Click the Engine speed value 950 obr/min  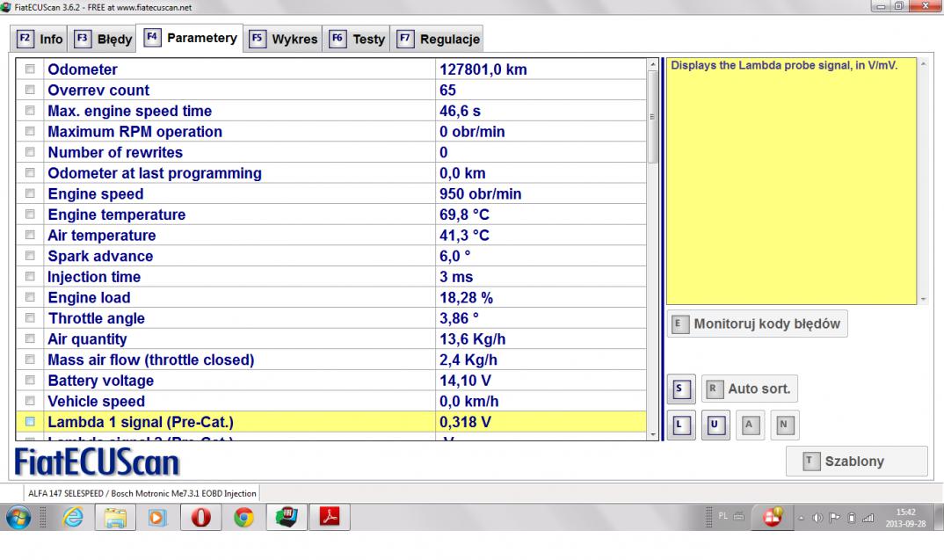pos(481,194)
